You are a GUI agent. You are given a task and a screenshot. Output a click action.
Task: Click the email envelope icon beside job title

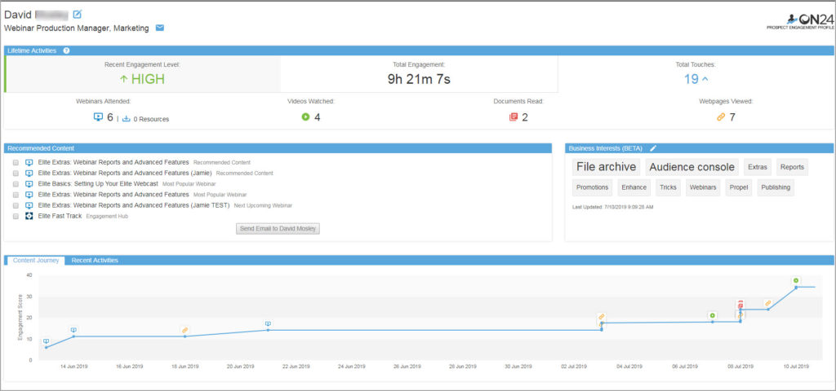[x=159, y=28]
